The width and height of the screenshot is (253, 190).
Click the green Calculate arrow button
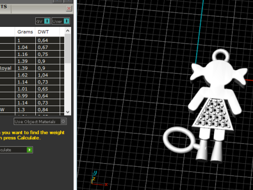click(x=30, y=150)
